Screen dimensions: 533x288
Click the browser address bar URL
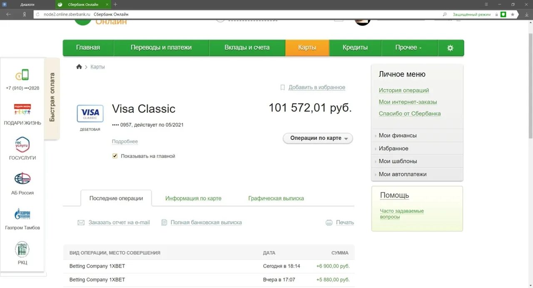[67, 14]
